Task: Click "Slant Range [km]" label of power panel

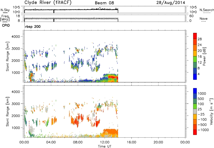Action: (7, 56)
